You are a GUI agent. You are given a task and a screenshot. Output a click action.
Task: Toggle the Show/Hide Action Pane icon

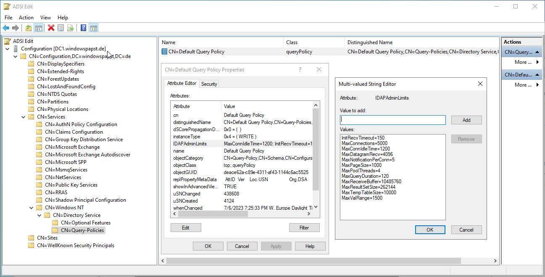point(93,28)
